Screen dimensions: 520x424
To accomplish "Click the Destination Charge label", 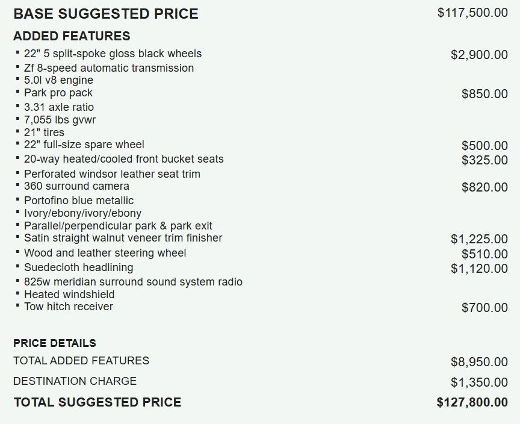I will pyautogui.click(x=75, y=381).
